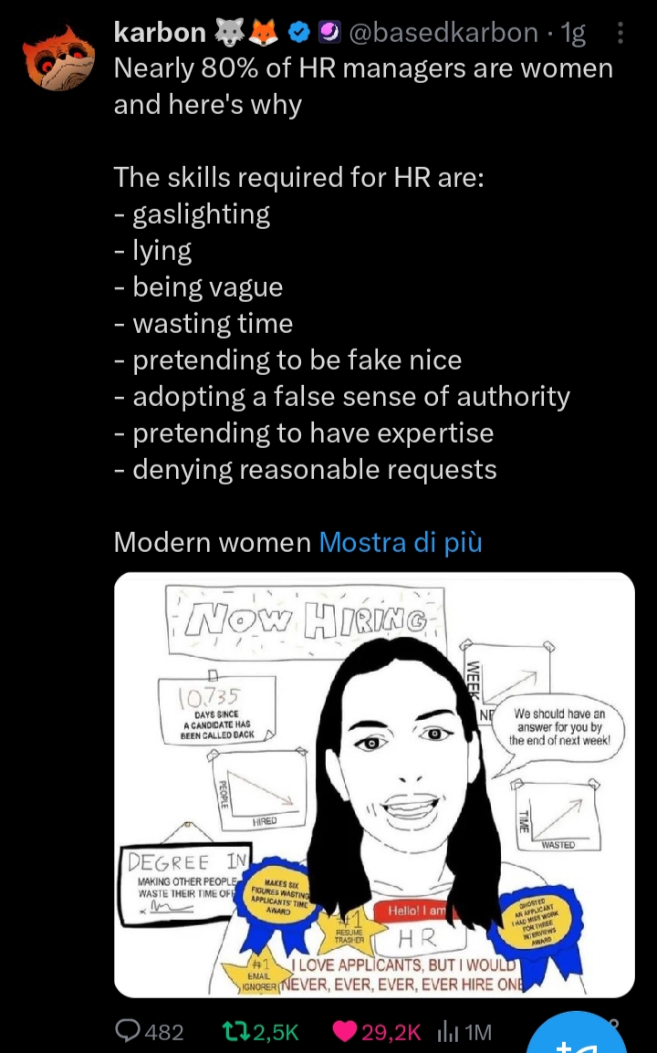The width and height of the screenshot is (657, 1053).
Task: Click the wolf emoji beside karbon
Action: click(x=230, y=32)
